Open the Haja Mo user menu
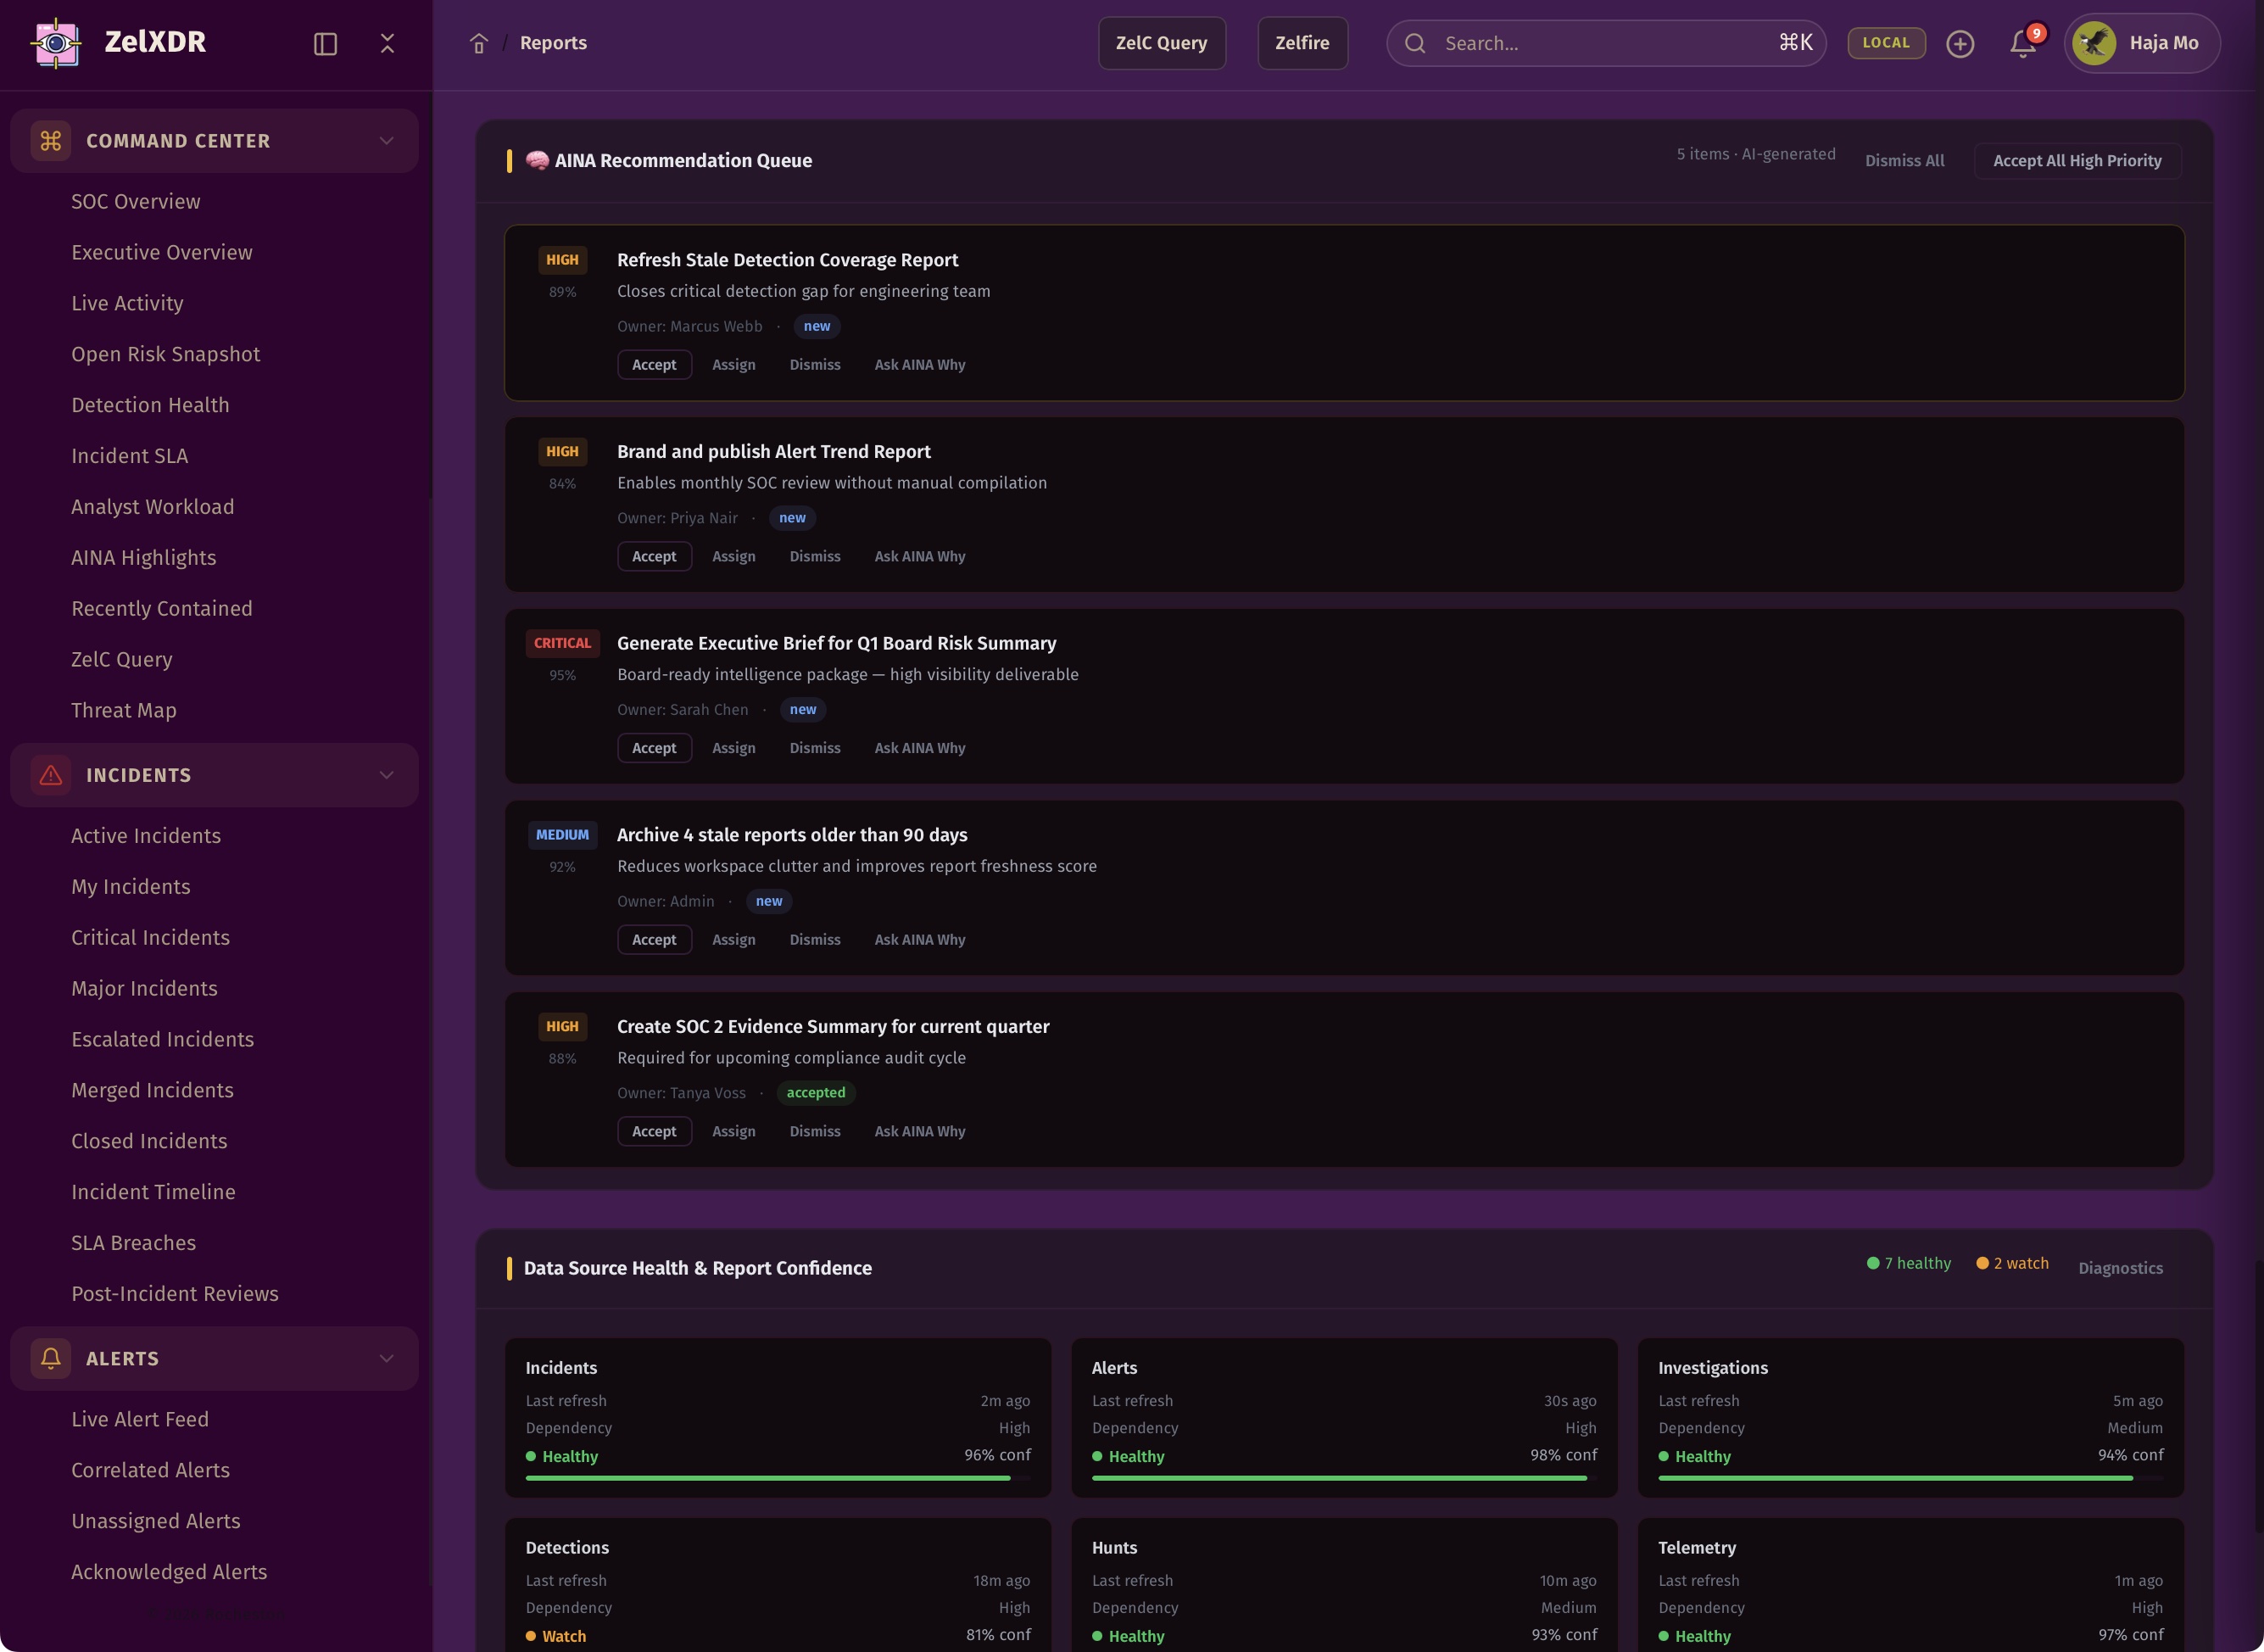 (x=2141, y=43)
